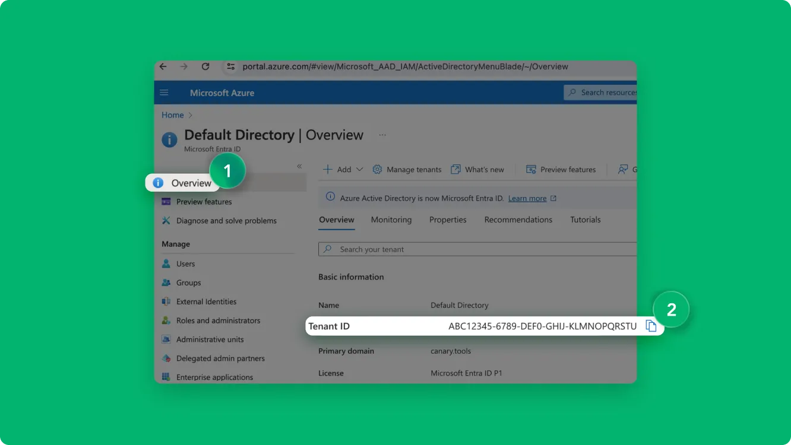Open the Recommendations tab
Screen dimensions: 791x445
click(x=518, y=220)
